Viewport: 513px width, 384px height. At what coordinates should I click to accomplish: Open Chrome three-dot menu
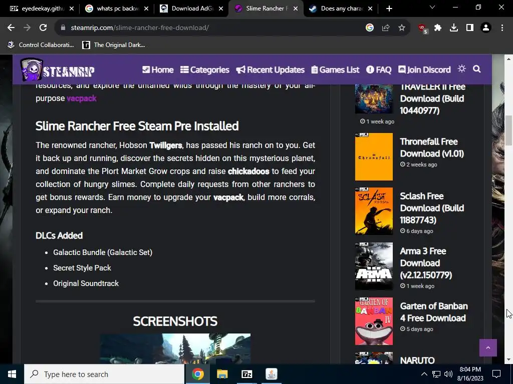[x=502, y=28]
